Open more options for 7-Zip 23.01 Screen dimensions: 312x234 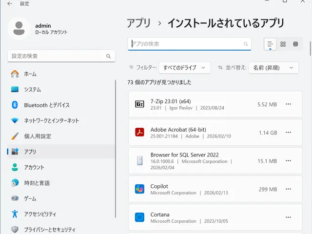288,104
